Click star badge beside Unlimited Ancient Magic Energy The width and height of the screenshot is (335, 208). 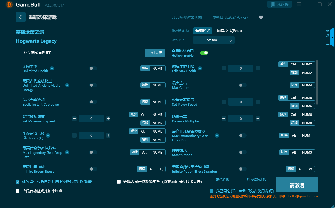(67, 85)
